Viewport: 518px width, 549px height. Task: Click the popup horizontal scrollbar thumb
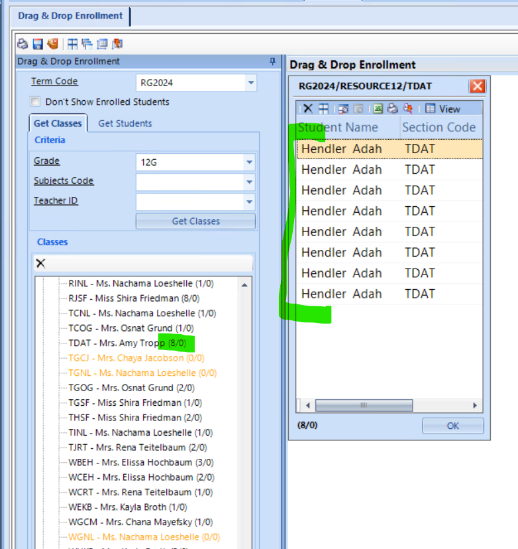click(364, 405)
